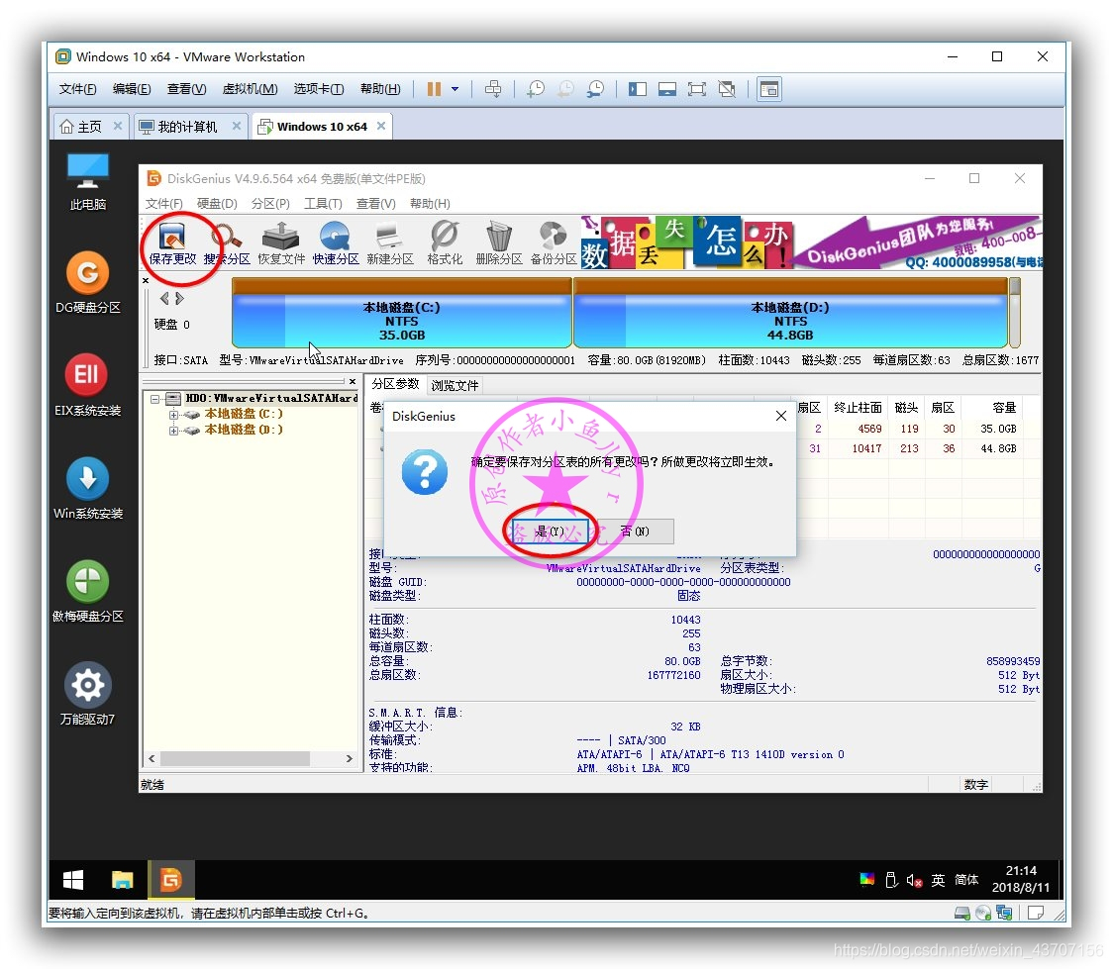Click the 否(N) button in the dialog
Viewport: 1113px width, 969px height.
[636, 532]
